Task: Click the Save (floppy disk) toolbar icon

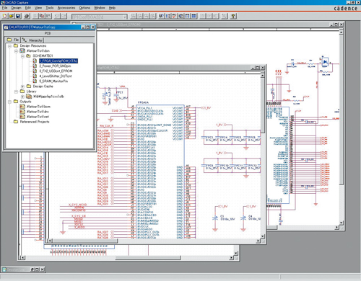Action: (x=18, y=16)
